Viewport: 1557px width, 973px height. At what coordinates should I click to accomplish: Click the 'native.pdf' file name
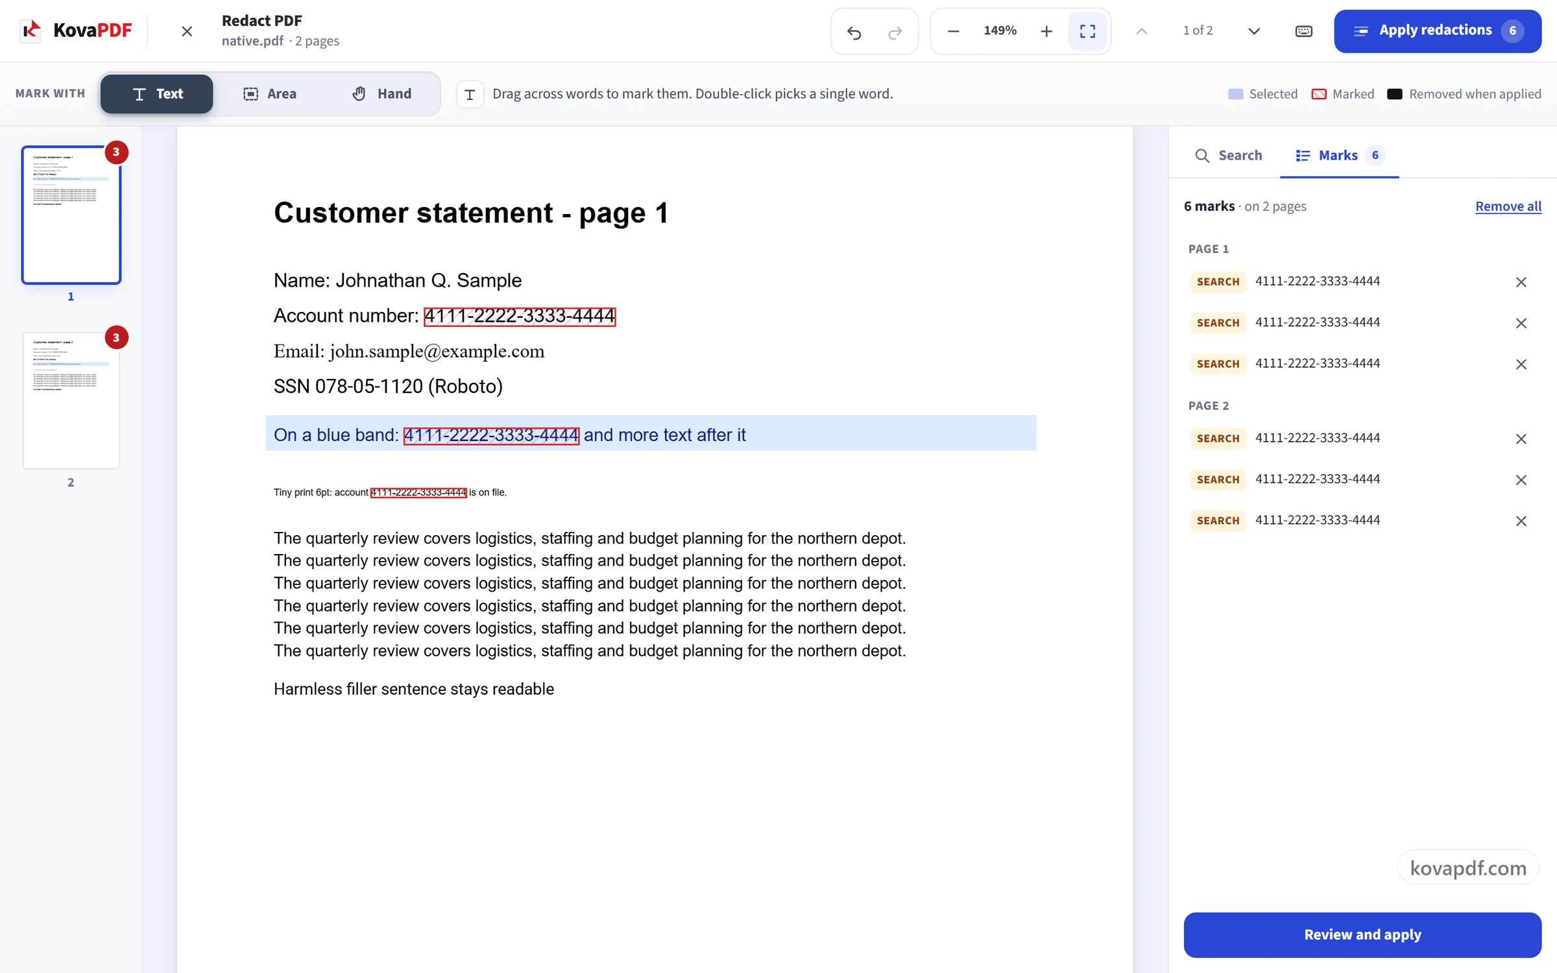[252, 41]
